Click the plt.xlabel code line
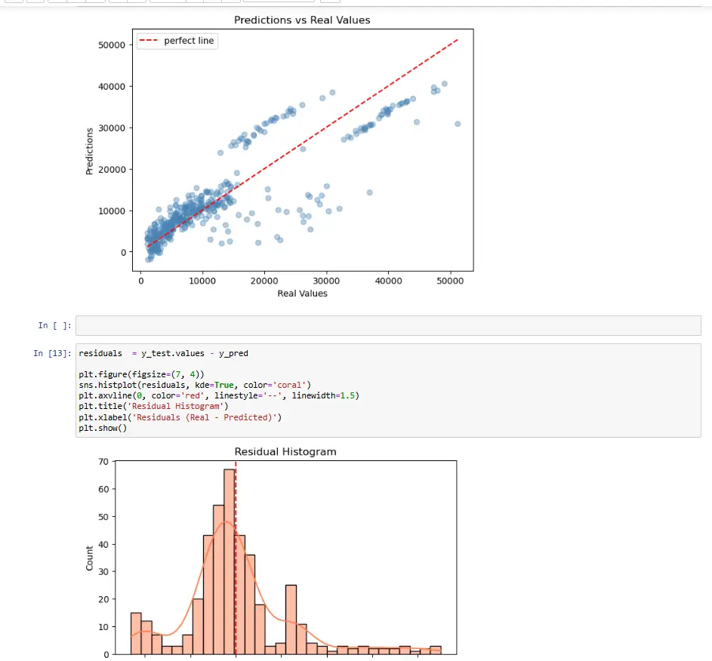The height and width of the screenshot is (661, 712). pos(180,417)
